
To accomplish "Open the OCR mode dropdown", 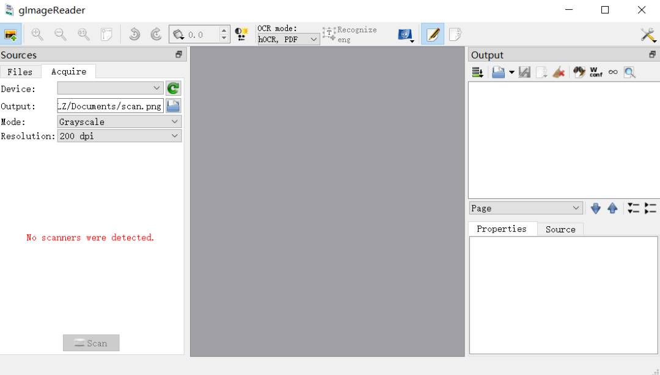I will click(x=287, y=39).
